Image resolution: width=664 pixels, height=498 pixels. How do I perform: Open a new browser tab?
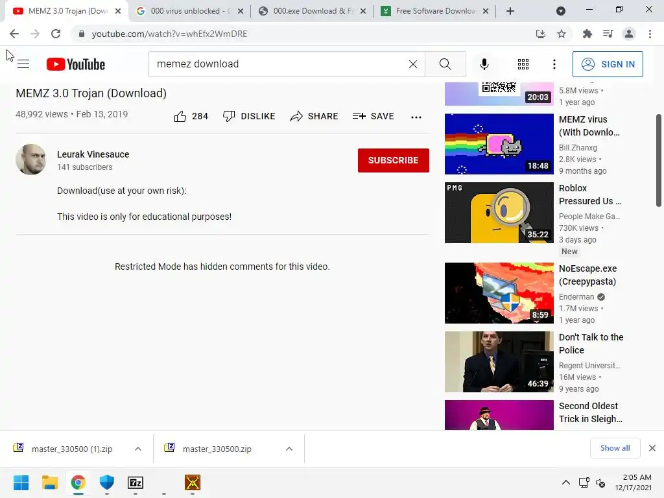click(510, 11)
